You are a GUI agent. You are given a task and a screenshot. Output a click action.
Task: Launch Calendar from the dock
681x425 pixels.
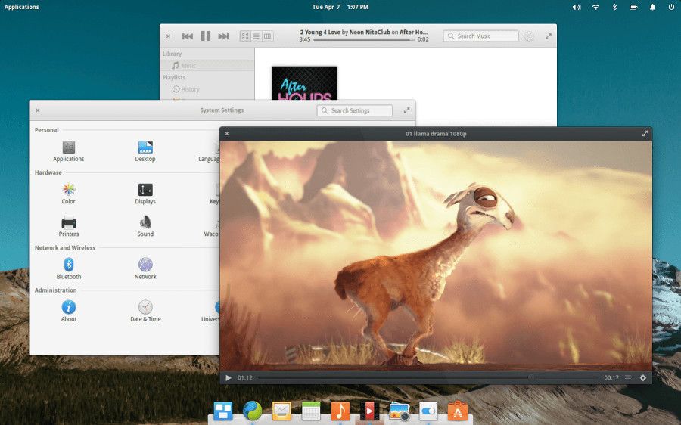point(311,411)
